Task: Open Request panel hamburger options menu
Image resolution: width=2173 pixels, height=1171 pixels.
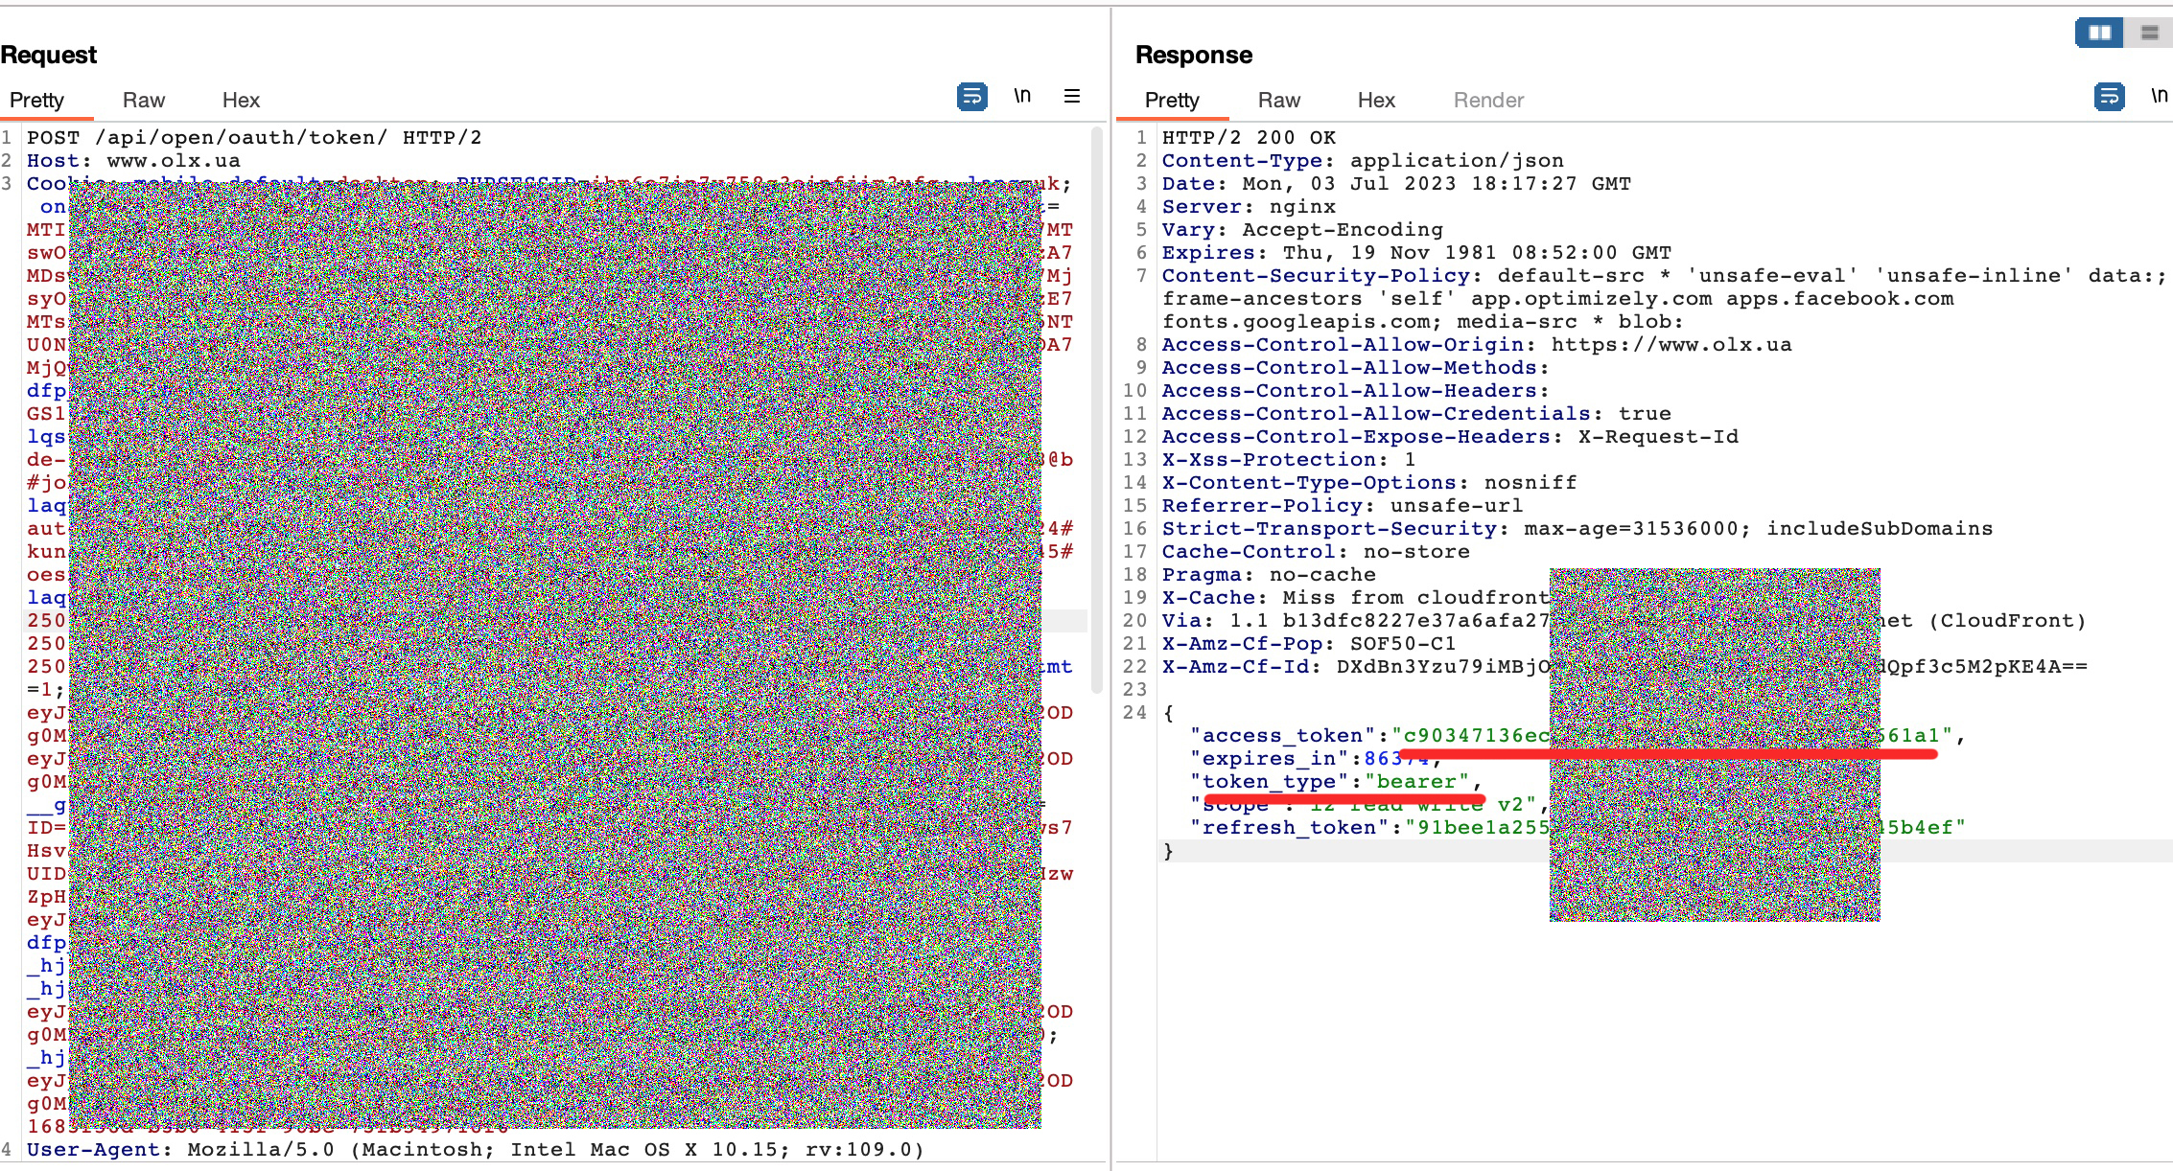Action: click(x=1072, y=96)
